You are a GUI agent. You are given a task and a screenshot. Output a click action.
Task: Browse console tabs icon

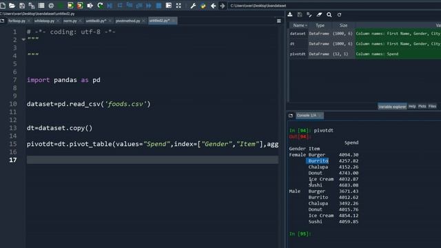tap(291, 116)
